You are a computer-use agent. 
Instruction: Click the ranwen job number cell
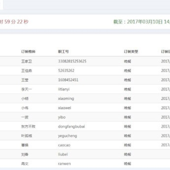[64, 164]
